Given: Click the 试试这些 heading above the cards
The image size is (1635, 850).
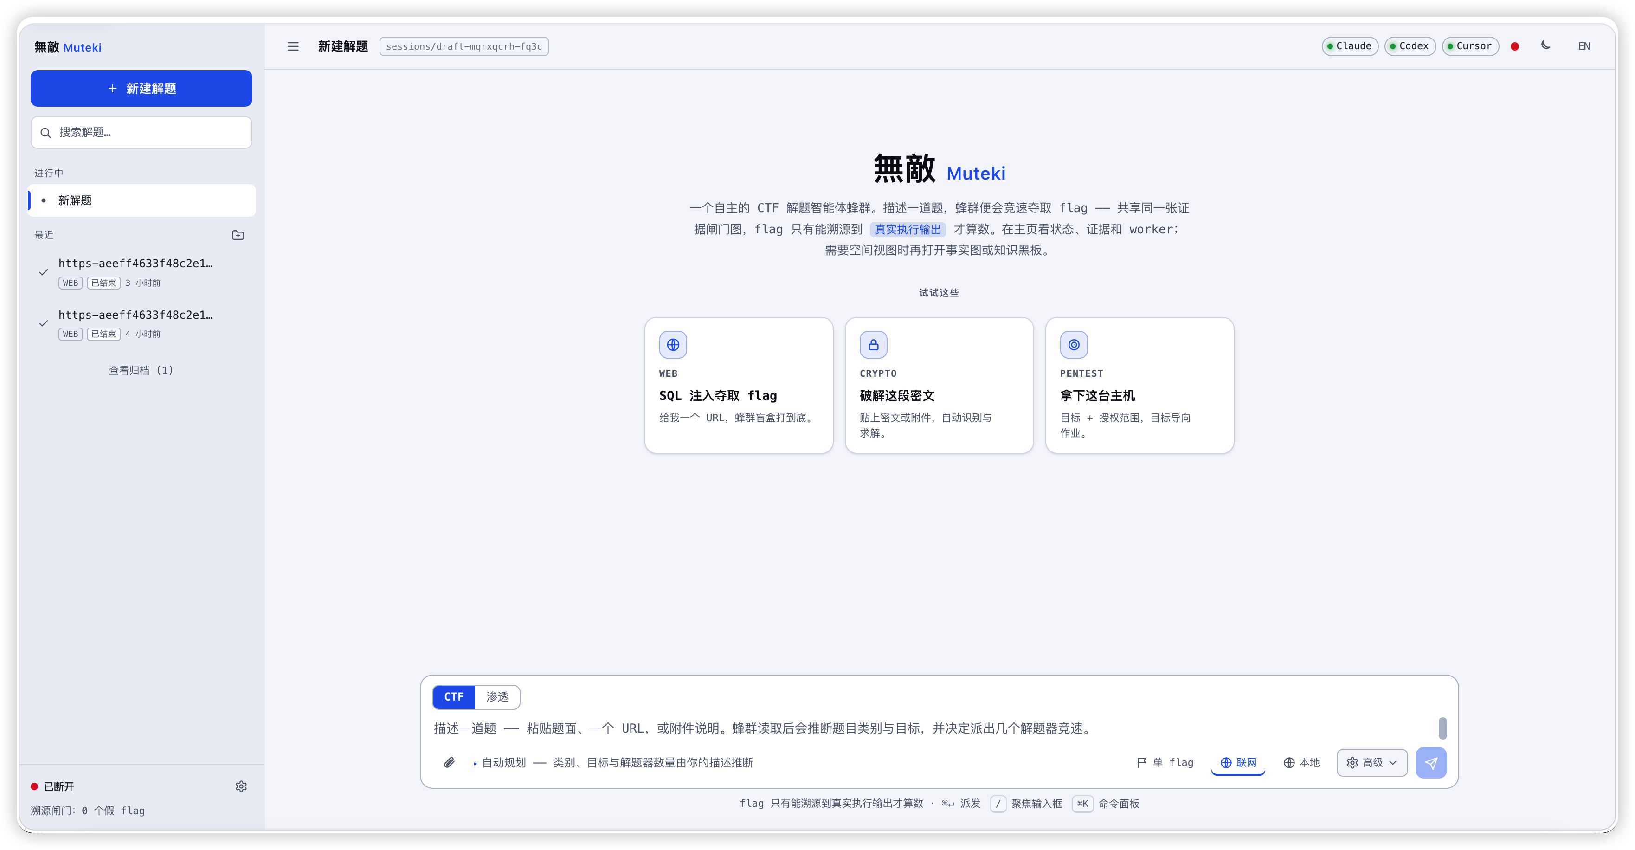Looking at the screenshot, I should click(940, 293).
